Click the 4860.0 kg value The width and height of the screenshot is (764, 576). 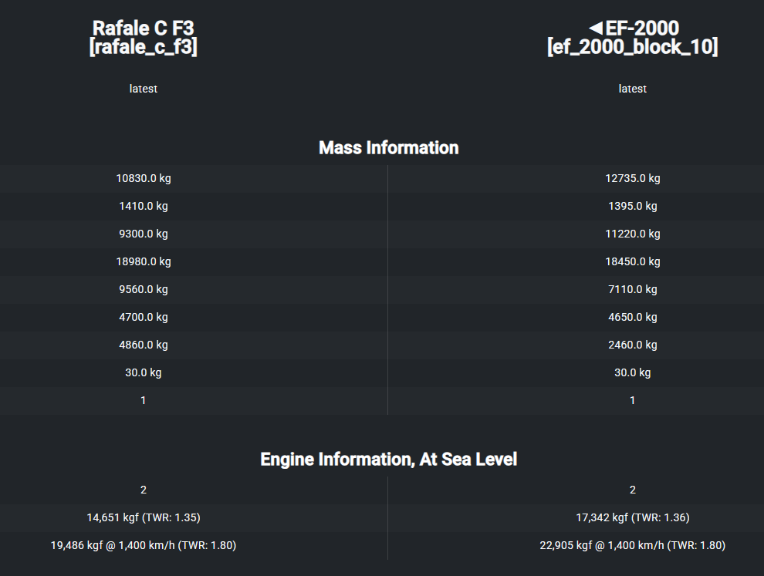pos(144,345)
